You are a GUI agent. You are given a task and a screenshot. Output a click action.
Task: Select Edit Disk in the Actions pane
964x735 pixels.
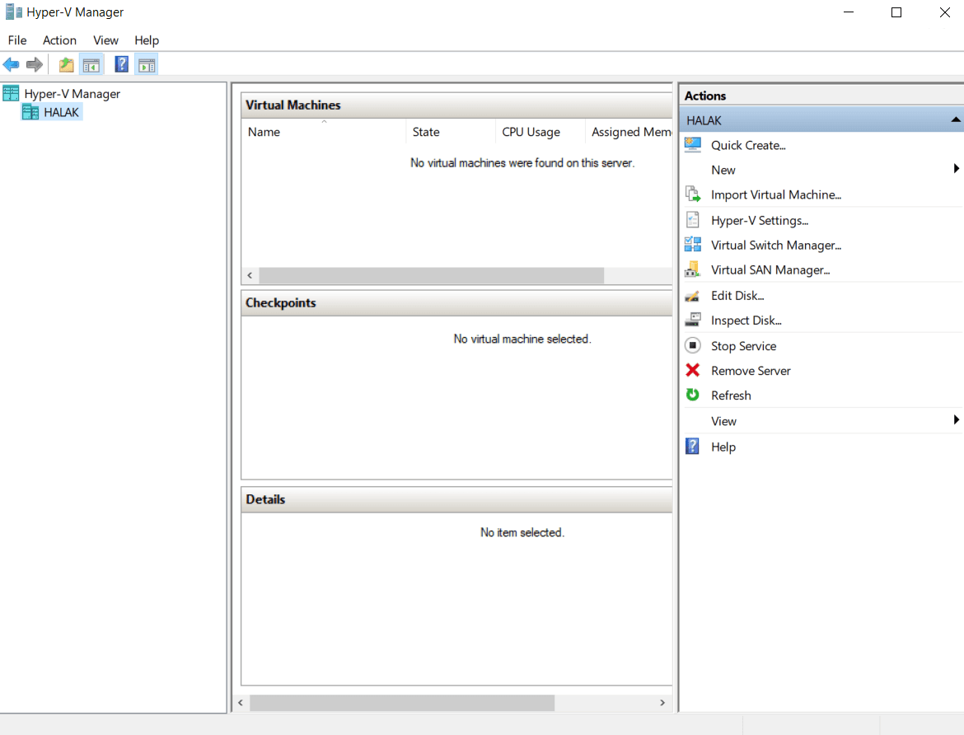737,295
